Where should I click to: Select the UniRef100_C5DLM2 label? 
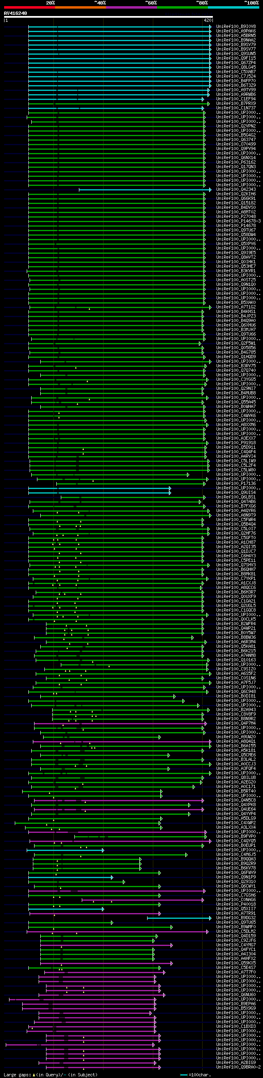[x=236, y=932]
